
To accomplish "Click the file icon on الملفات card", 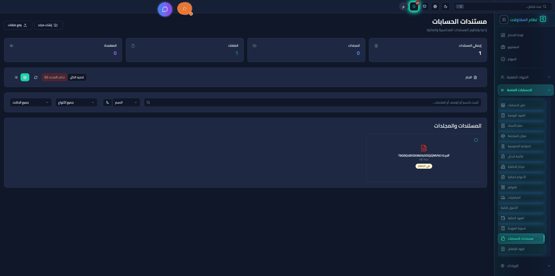I will pyautogui.click(x=133, y=46).
